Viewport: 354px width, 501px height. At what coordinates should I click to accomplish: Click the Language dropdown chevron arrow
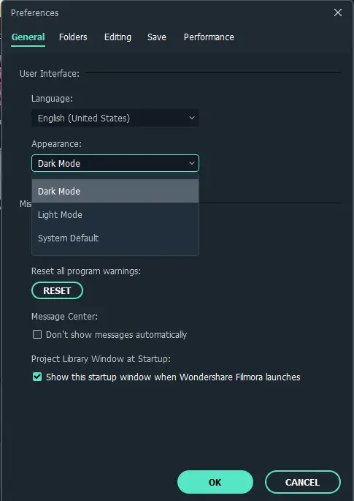(x=192, y=118)
